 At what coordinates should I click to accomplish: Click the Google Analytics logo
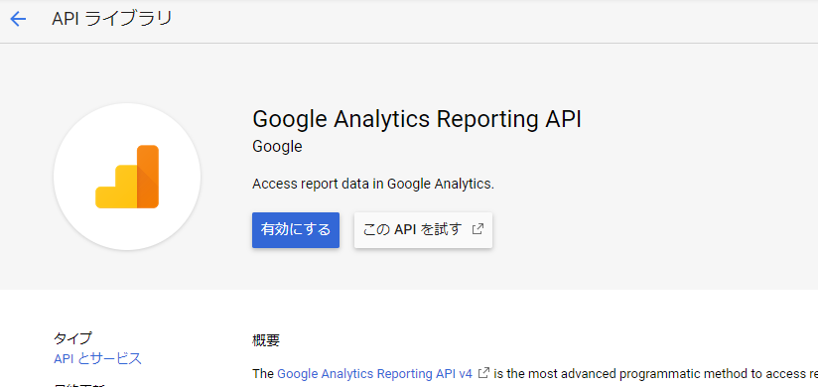(x=127, y=177)
